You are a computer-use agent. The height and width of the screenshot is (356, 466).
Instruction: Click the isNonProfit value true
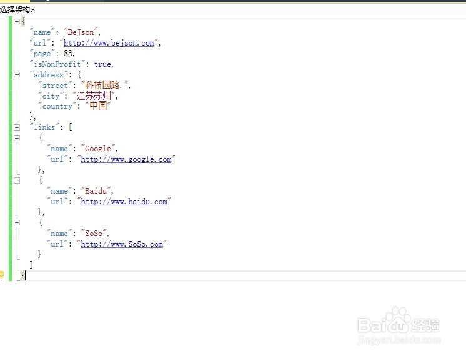coord(102,64)
